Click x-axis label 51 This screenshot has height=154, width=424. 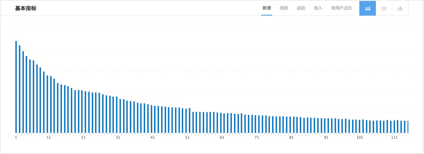click(187, 138)
